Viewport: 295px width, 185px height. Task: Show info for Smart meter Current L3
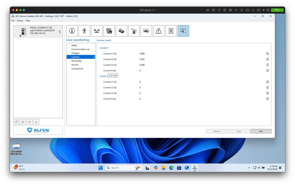pyautogui.click(x=267, y=93)
